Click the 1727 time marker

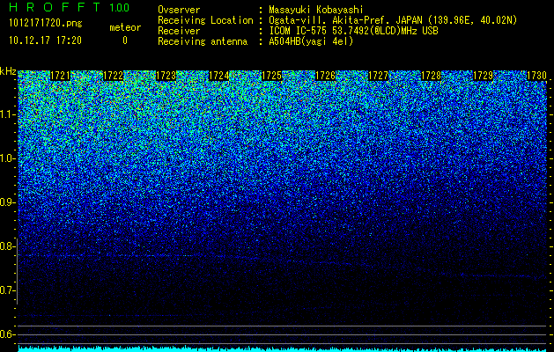pos(378,76)
